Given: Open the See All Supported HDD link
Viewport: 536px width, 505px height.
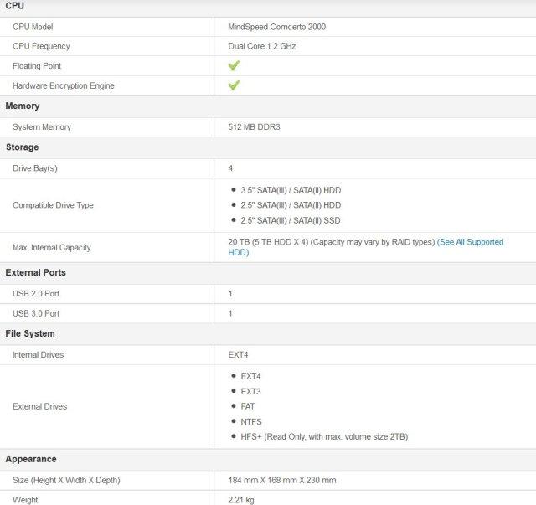Looking at the screenshot, I should (470, 242).
